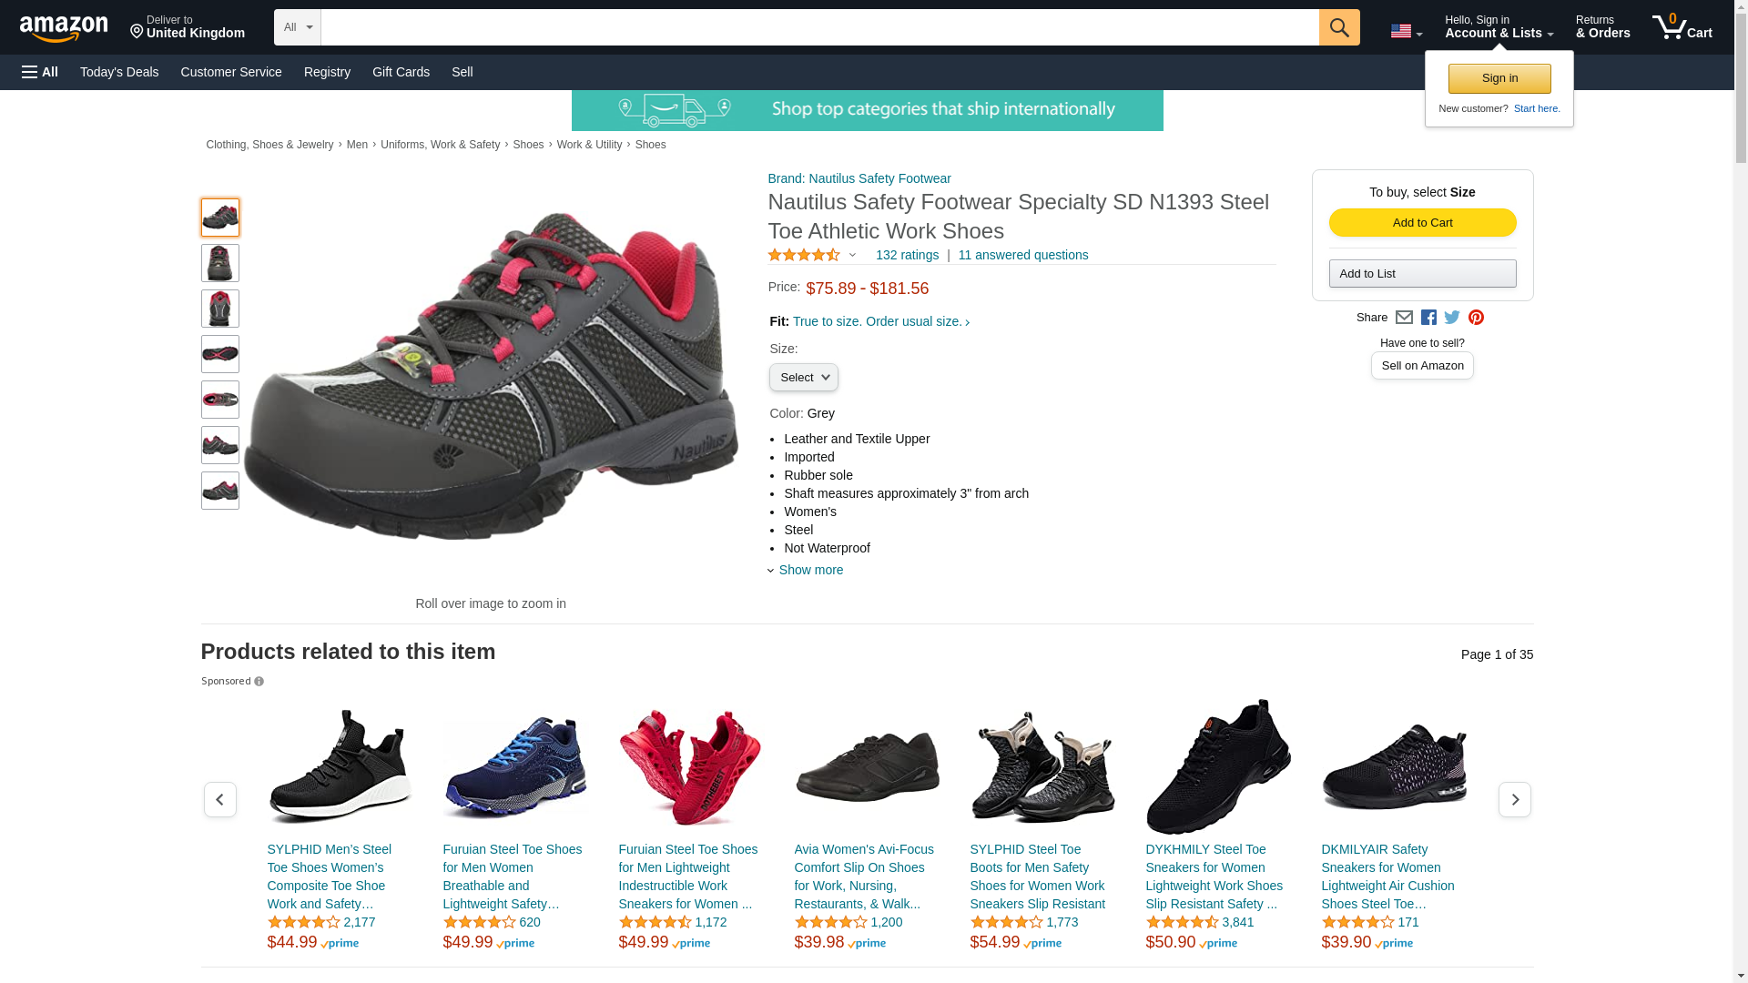Open search category All dropdown

[297, 27]
